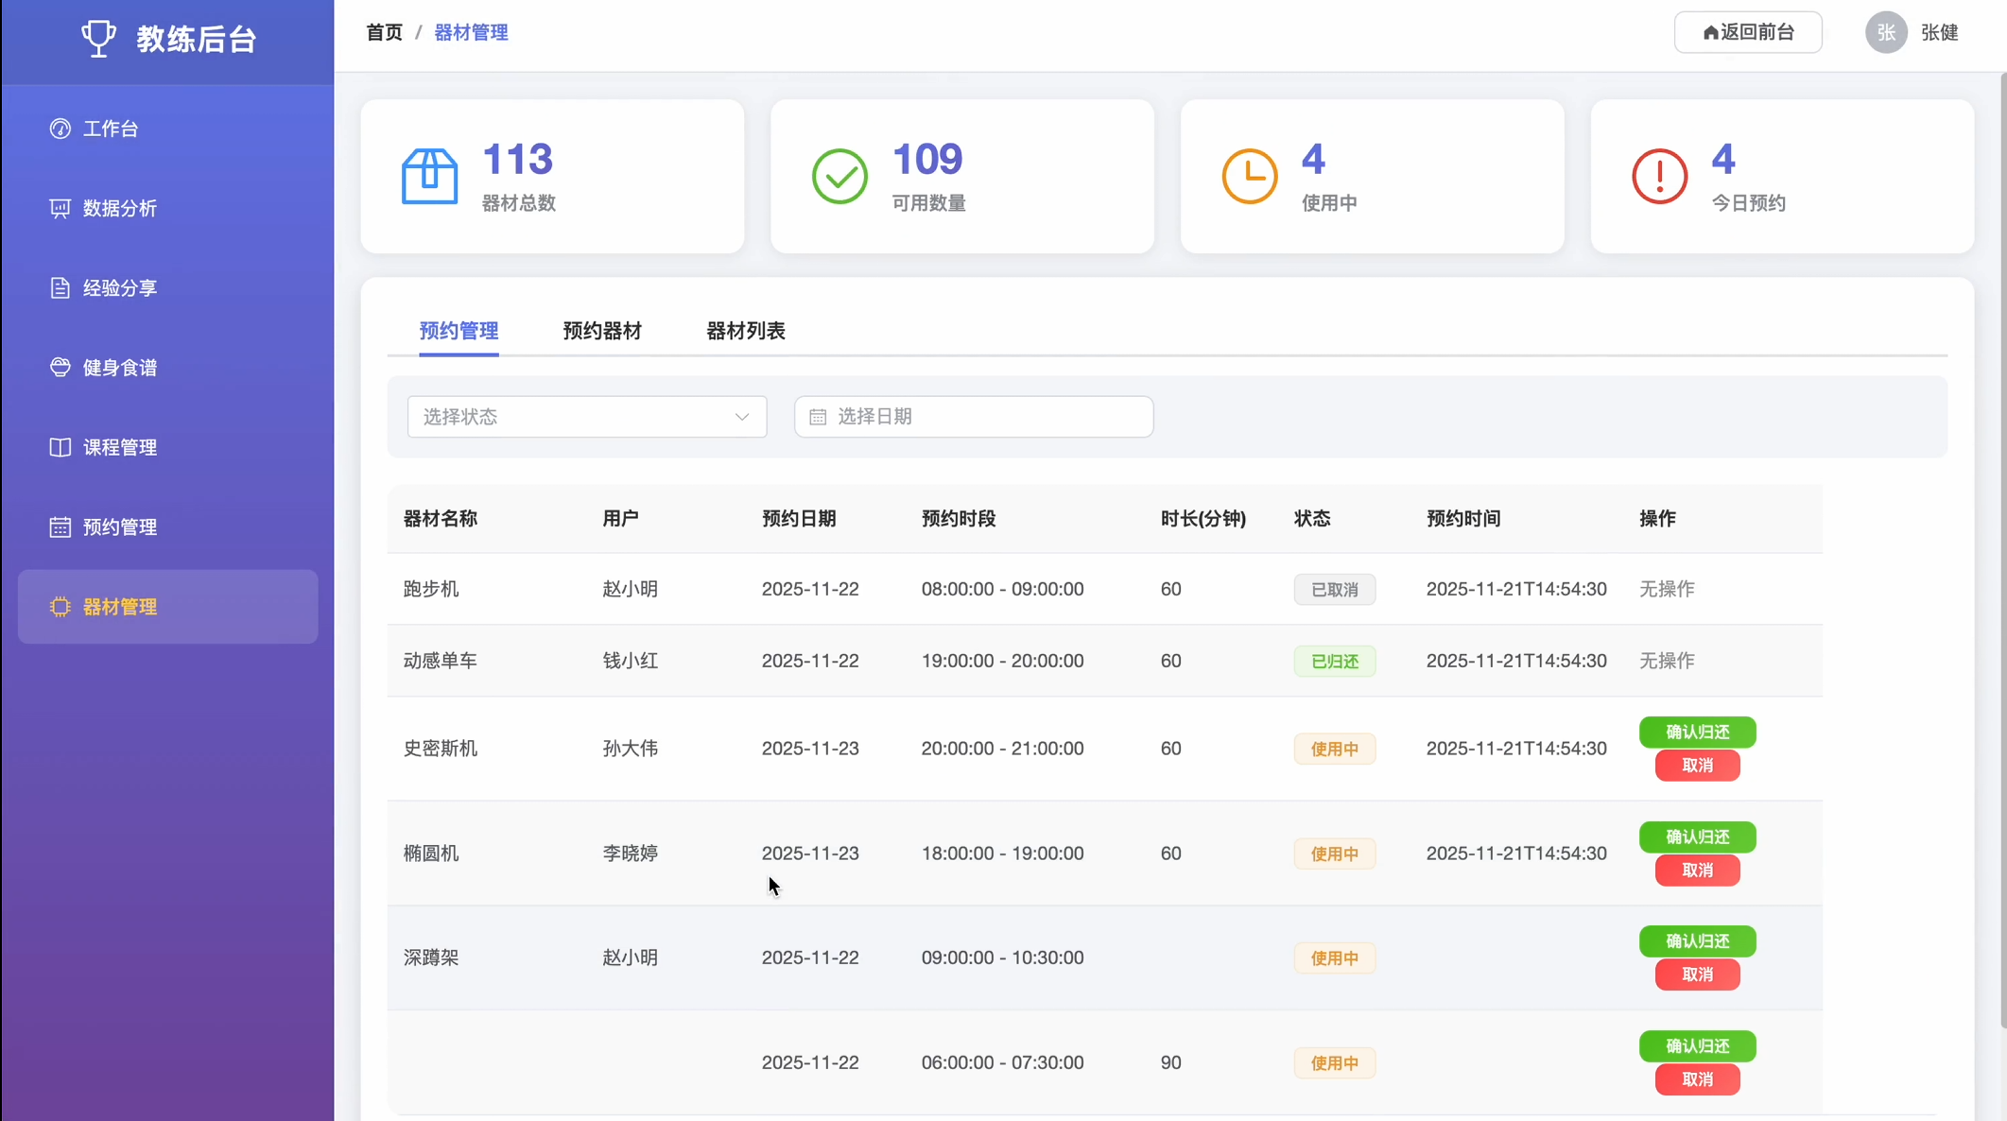Click the 首页 breadcrumb link
Screen dimensions: 2007x1121
pos(385,33)
